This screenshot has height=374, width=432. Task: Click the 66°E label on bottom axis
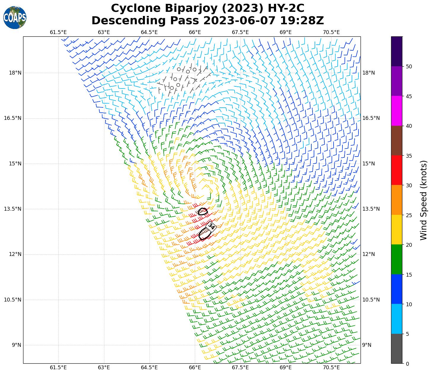pos(195,367)
